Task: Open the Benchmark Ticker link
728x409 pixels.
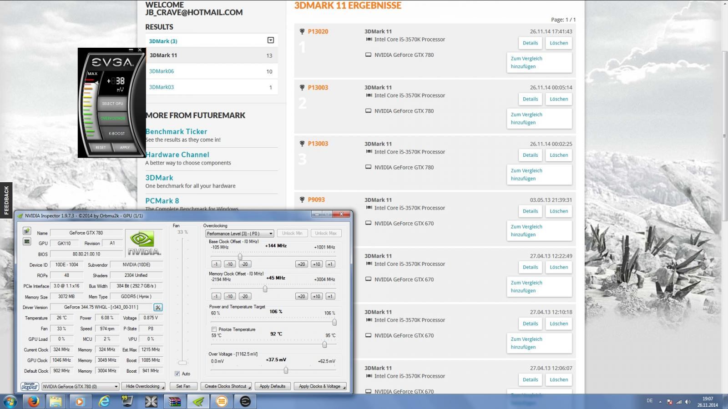Action: point(176,131)
